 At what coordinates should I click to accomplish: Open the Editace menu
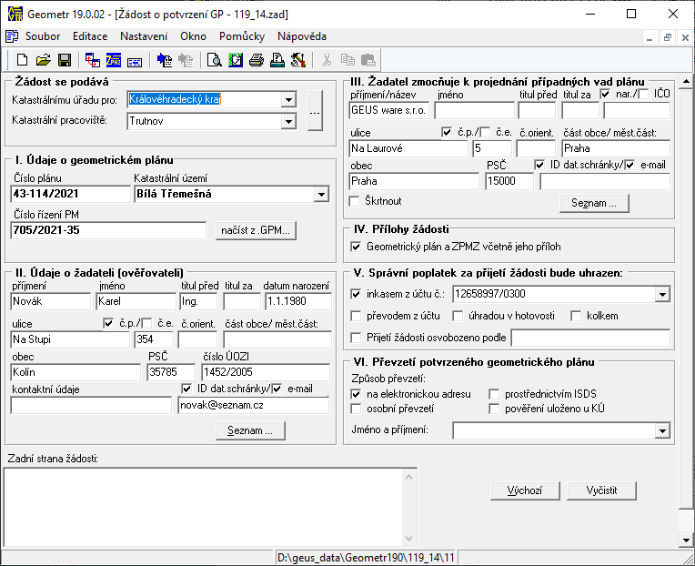pos(90,36)
